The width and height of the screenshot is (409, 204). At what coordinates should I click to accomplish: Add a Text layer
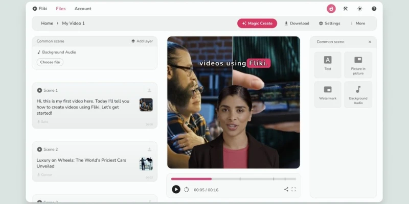click(x=328, y=65)
